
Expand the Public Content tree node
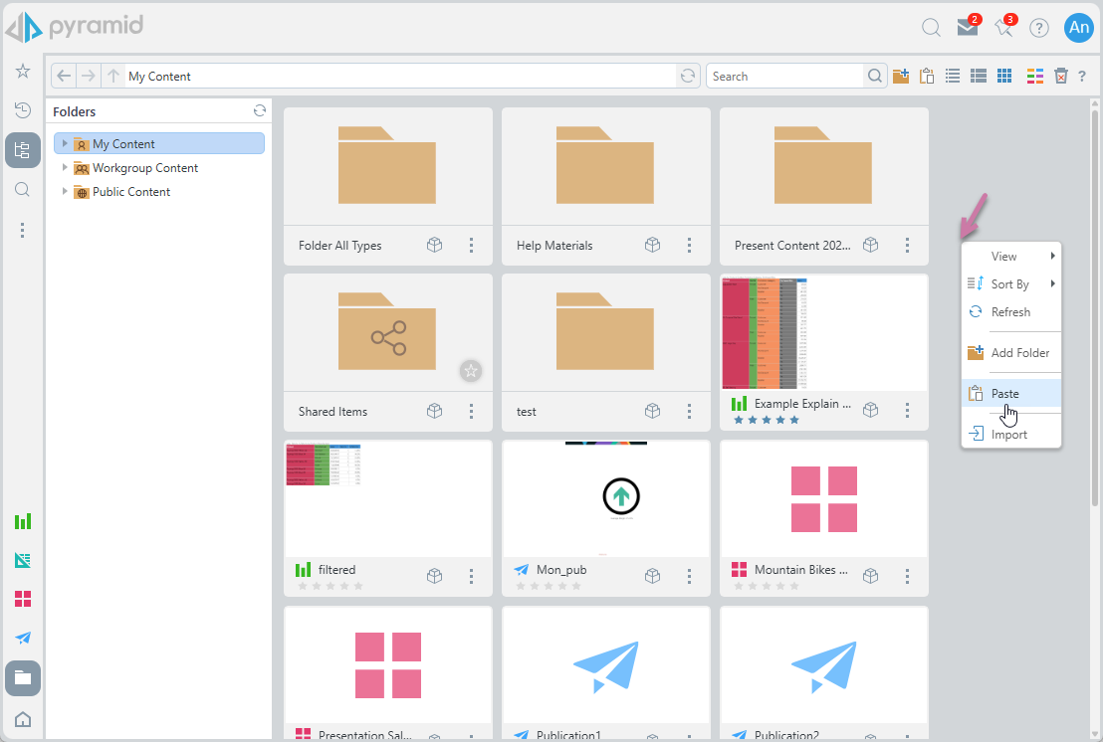point(66,192)
